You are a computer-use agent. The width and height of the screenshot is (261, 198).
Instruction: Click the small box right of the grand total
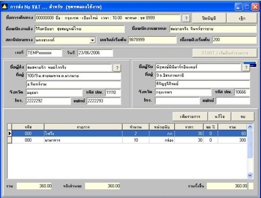251,186
